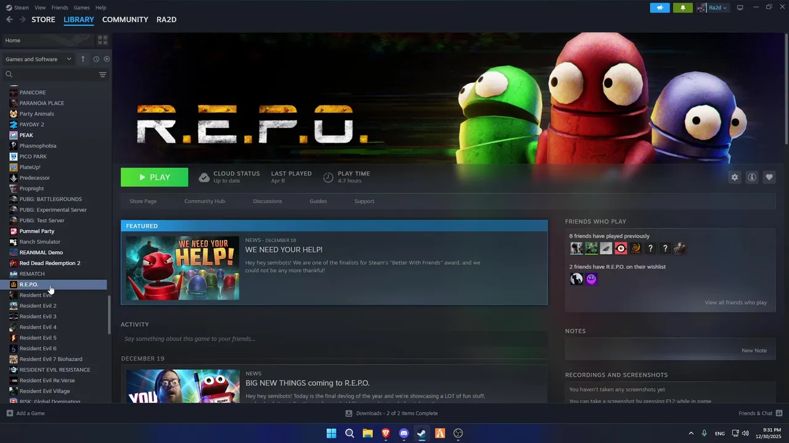The width and height of the screenshot is (789, 443).
Task: Open R.E.P.O. game info icon
Action: 752,177
